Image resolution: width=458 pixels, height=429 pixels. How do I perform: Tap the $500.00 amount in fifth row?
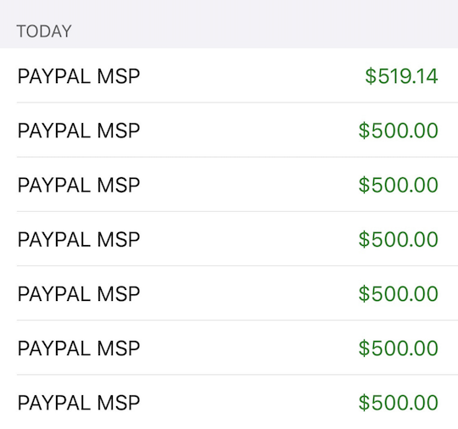[399, 294]
